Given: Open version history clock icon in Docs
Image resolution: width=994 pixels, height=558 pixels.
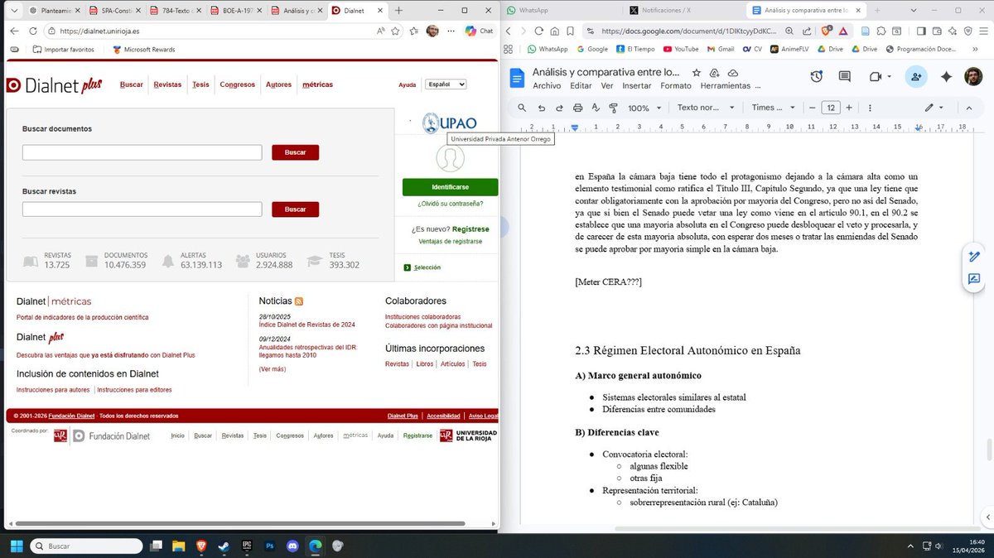Looking at the screenshot, I should click(x=817, y=77).
